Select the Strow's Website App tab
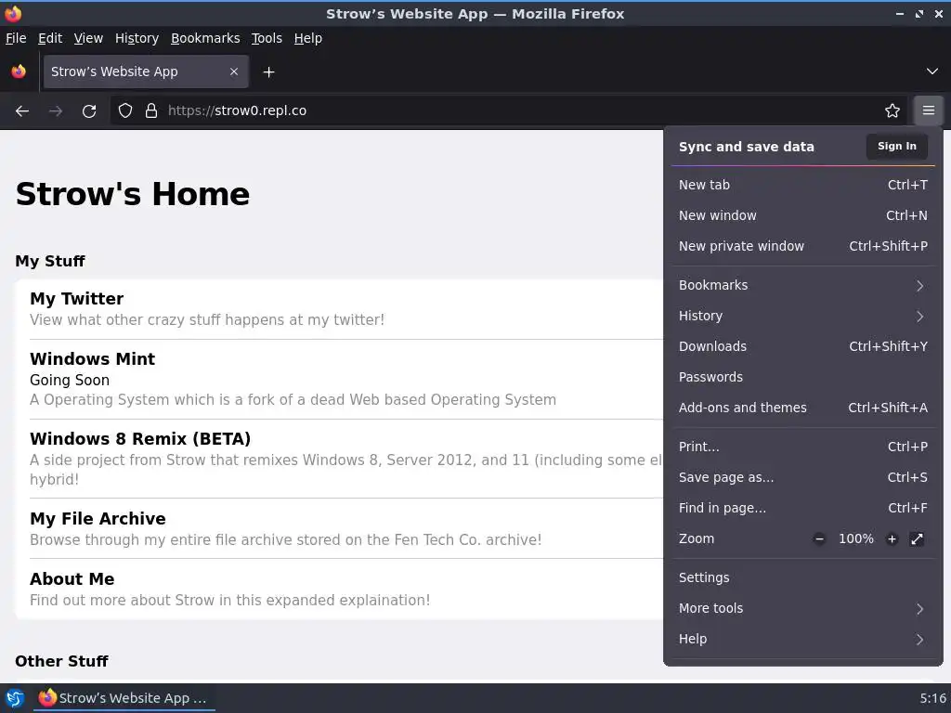 click(146, 71)
